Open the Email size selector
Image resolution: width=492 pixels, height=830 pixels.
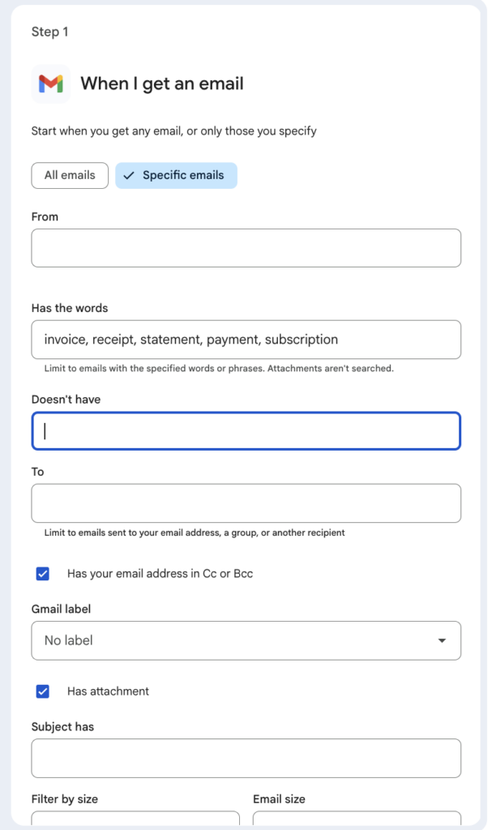pos(357,821)
